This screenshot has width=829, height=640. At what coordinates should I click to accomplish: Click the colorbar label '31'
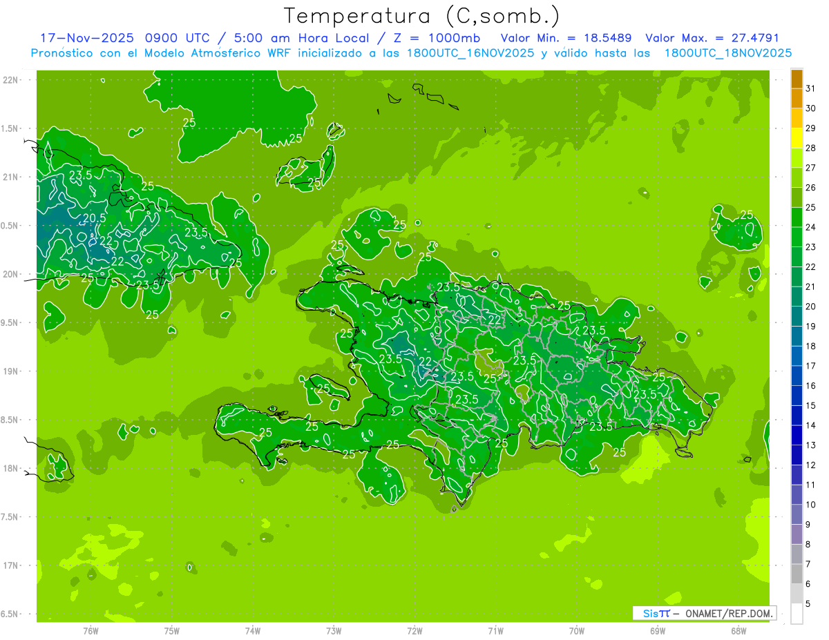pos(811,88)
